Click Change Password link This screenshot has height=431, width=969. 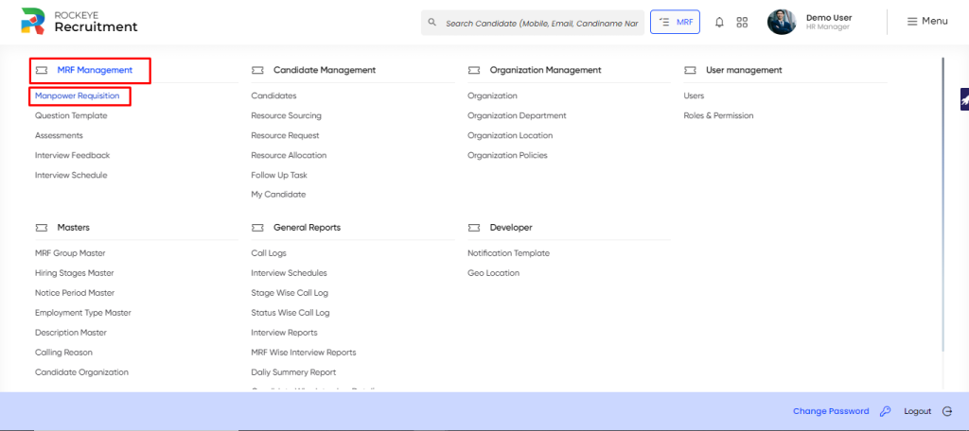click(831, 411)
